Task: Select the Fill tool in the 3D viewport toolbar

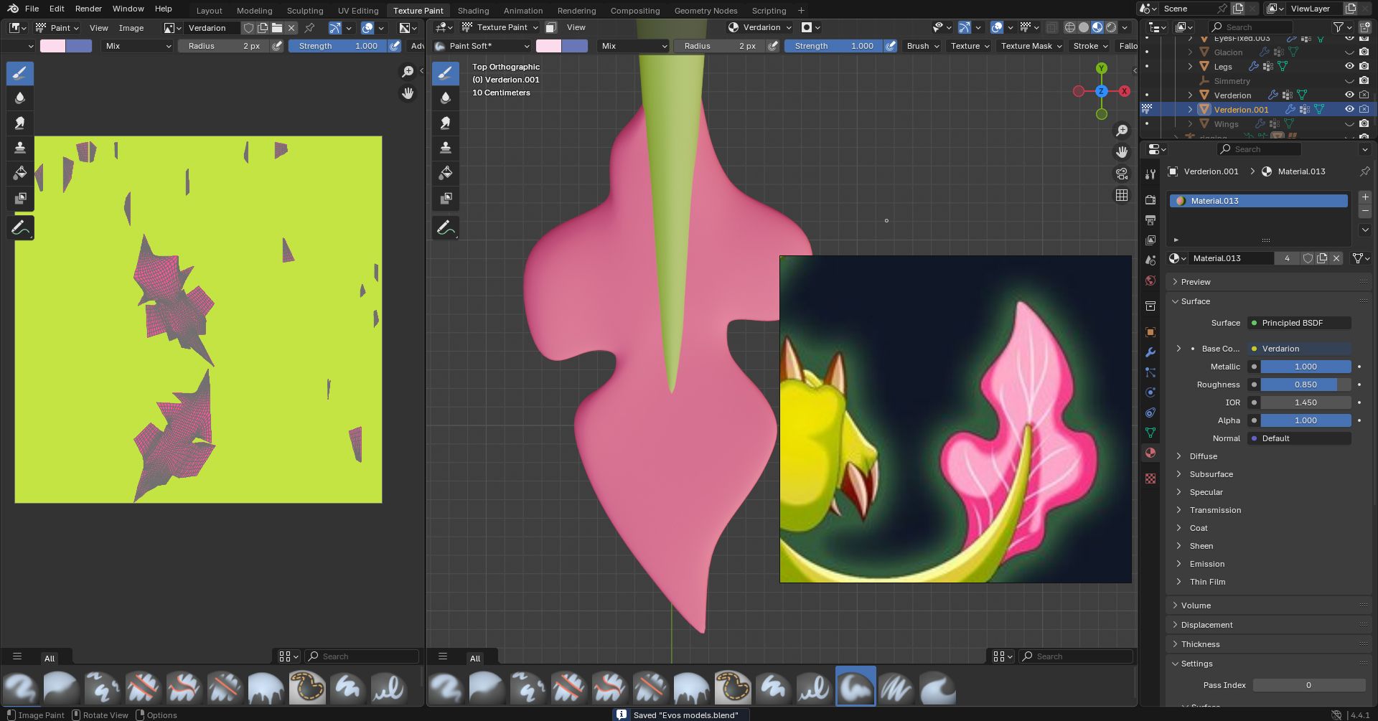Action: [x=446, y=173]
